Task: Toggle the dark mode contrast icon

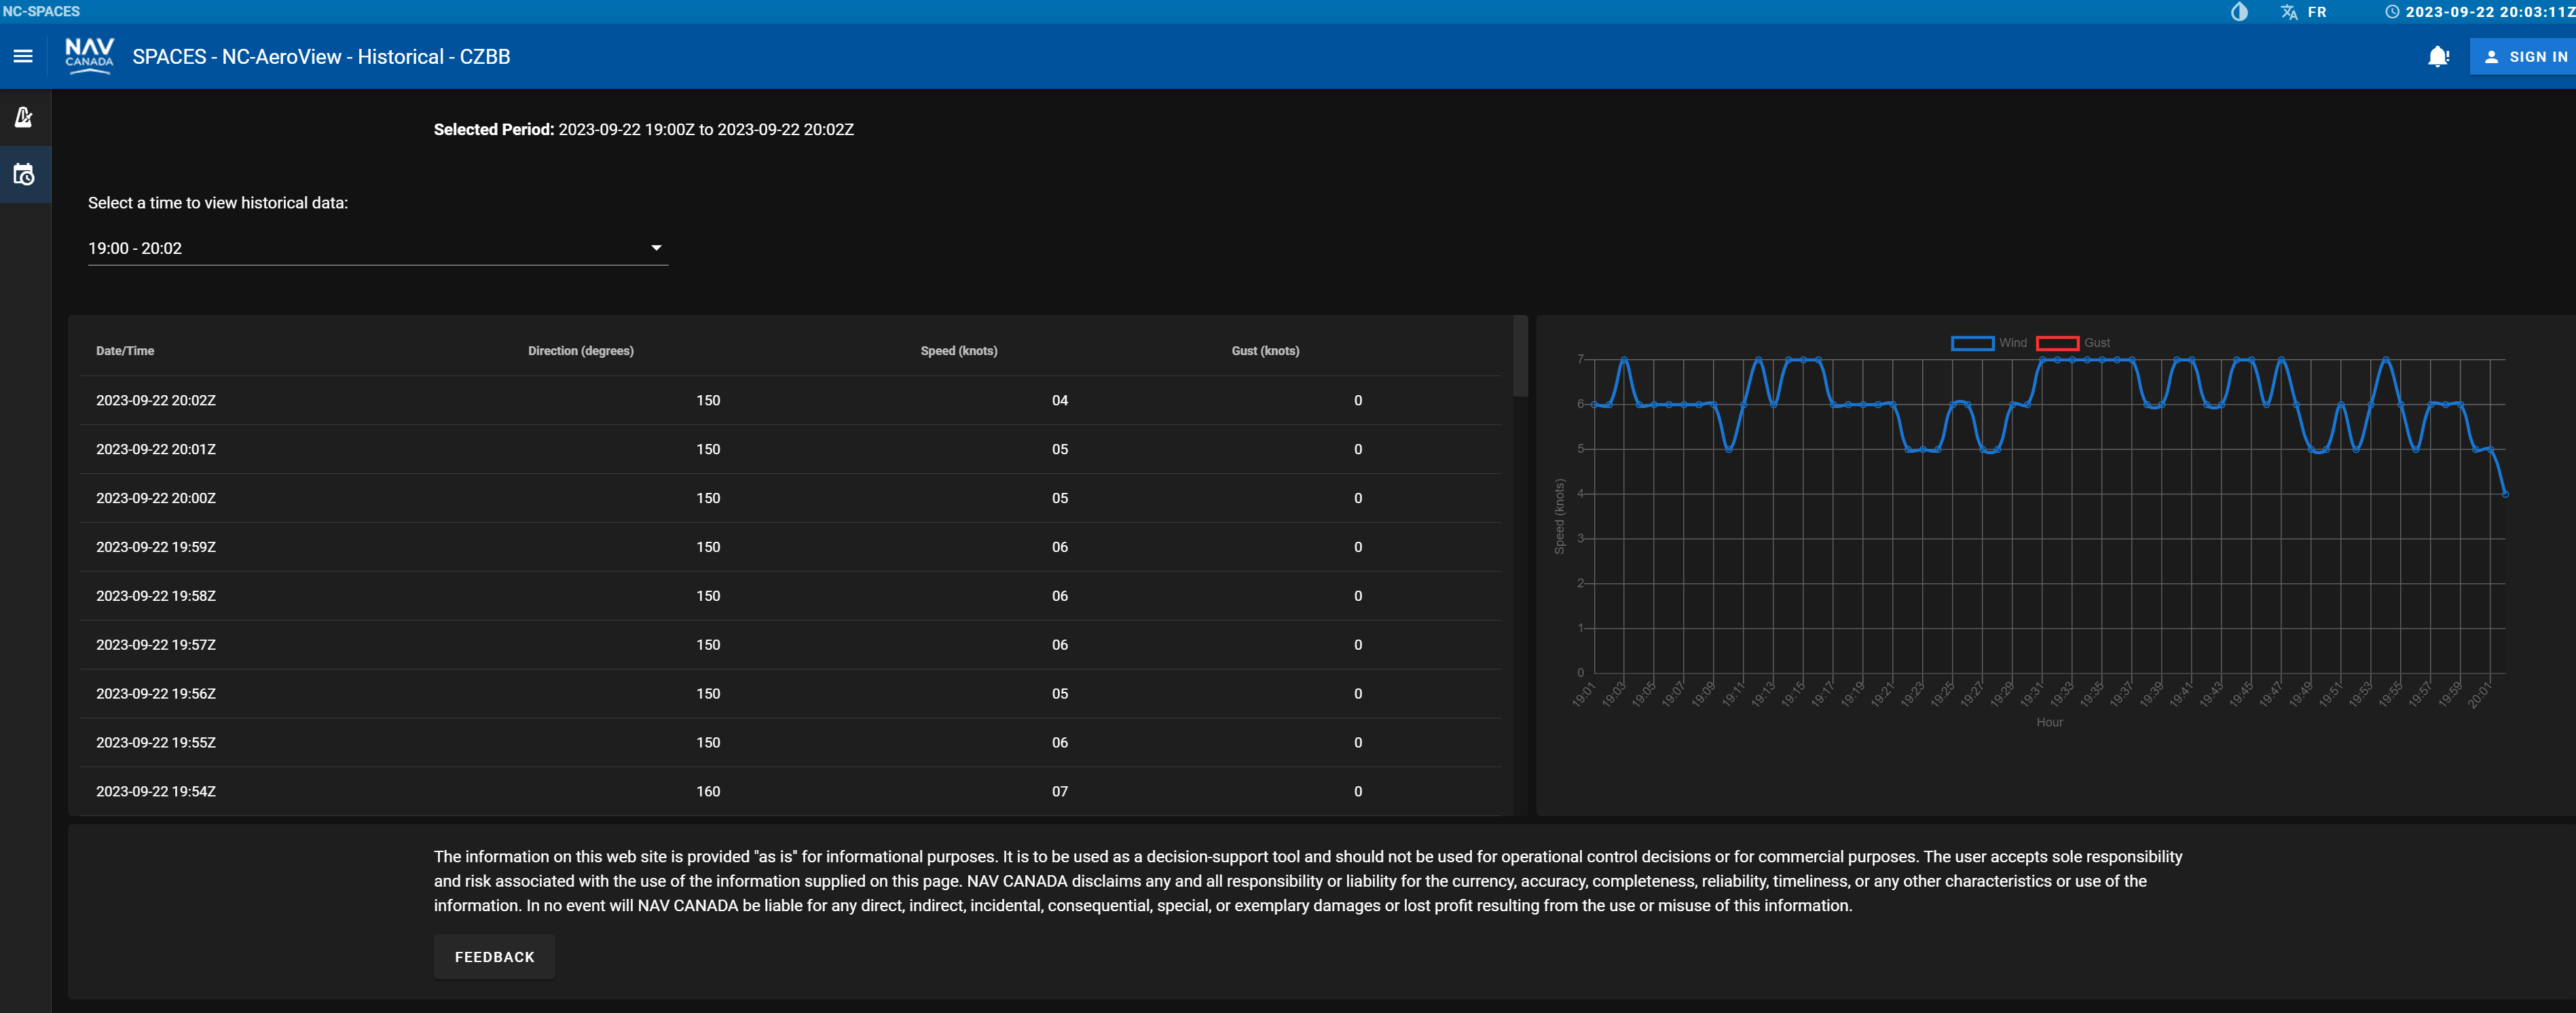Action: pyautogui.click(x=2239, y=12)
